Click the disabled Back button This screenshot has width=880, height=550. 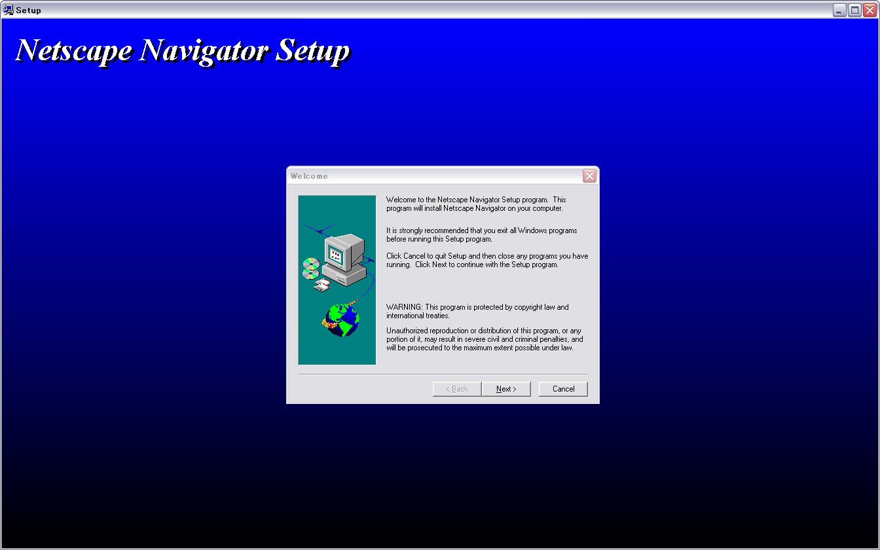point(457,389)
